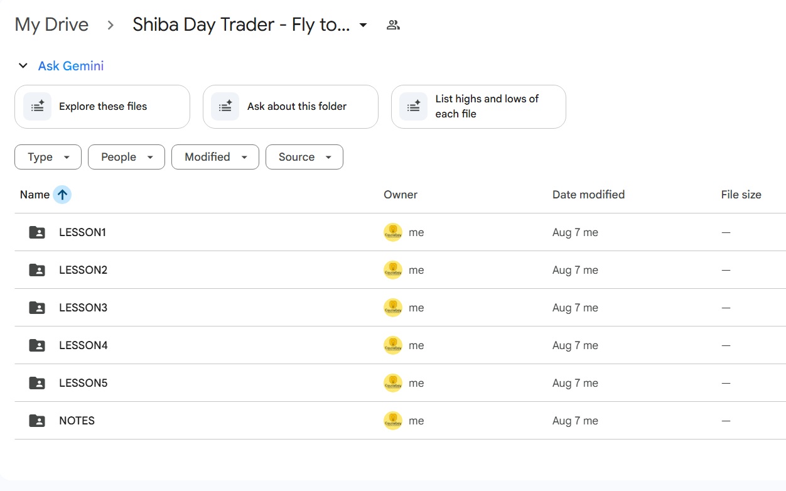The image size is (786, 491).
Task: Click the sparkle list icon on Explore these files
Action: [38, 107]
